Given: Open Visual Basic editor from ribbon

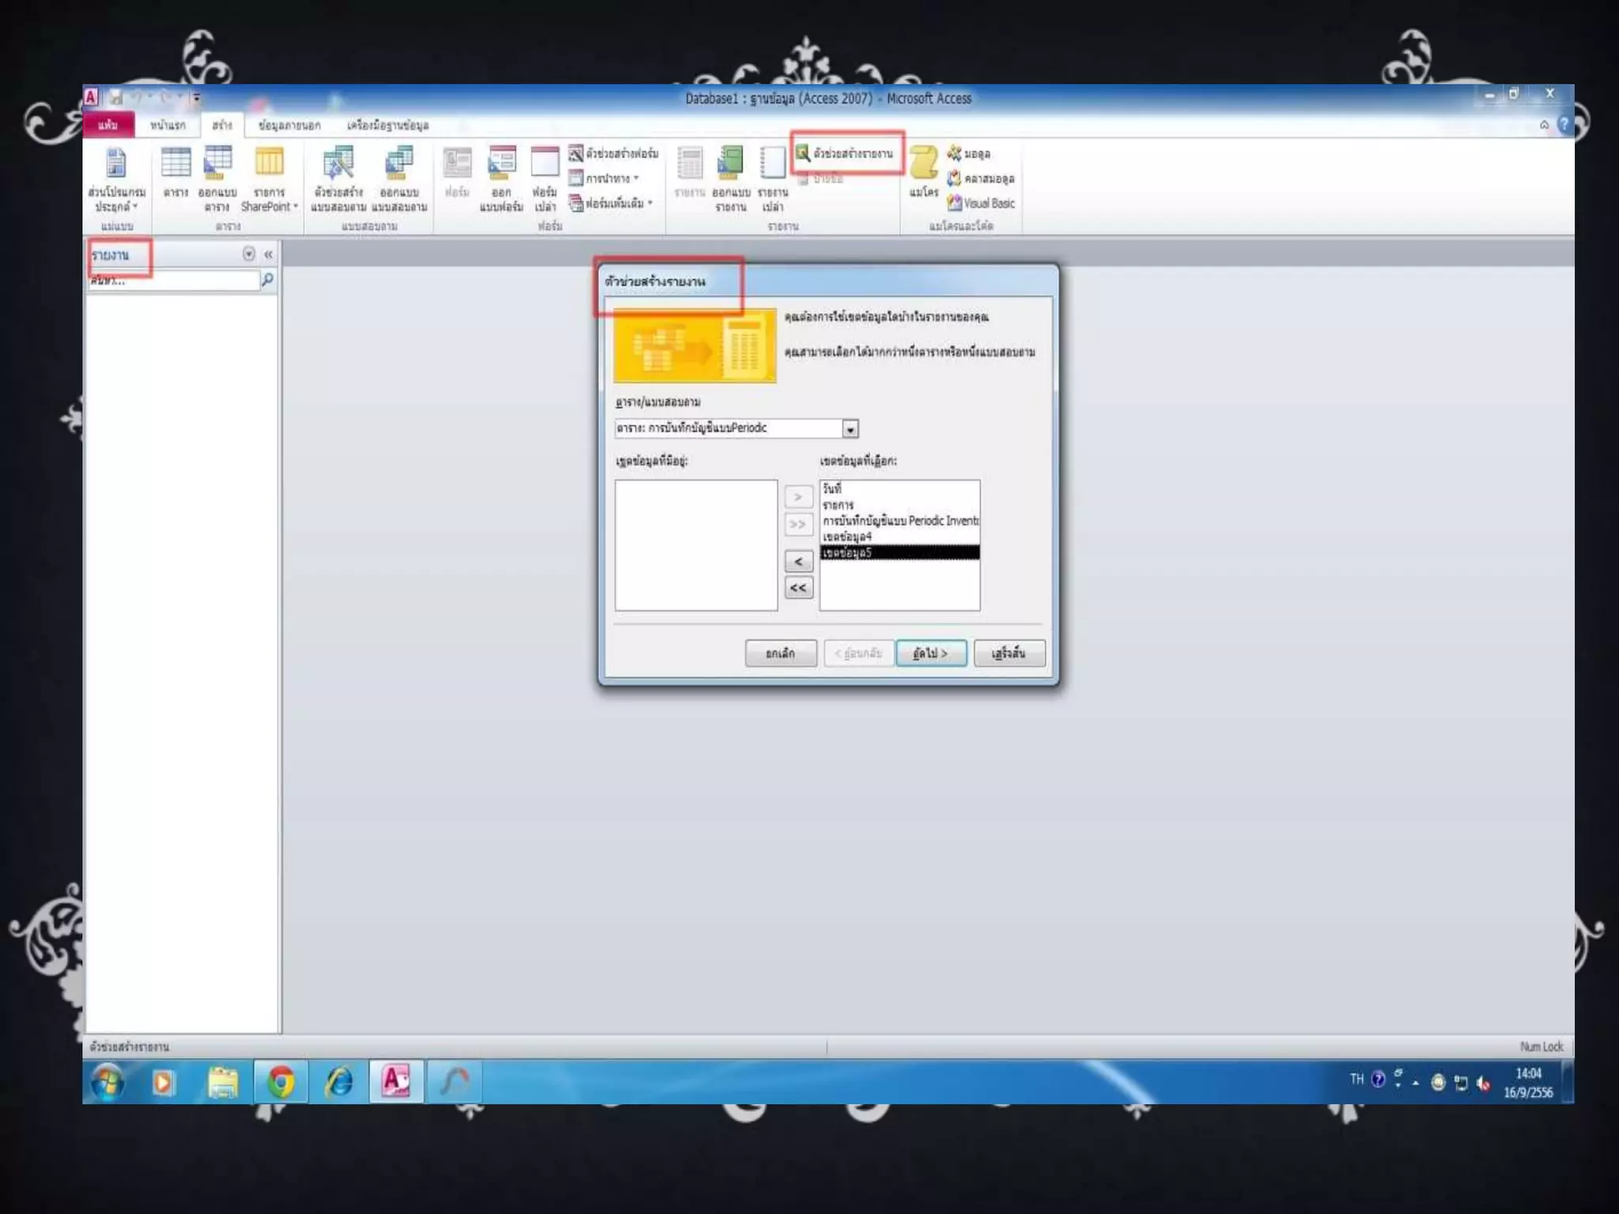Looking at the screenshot, I should pyautogui.click(x=981, y=203).
